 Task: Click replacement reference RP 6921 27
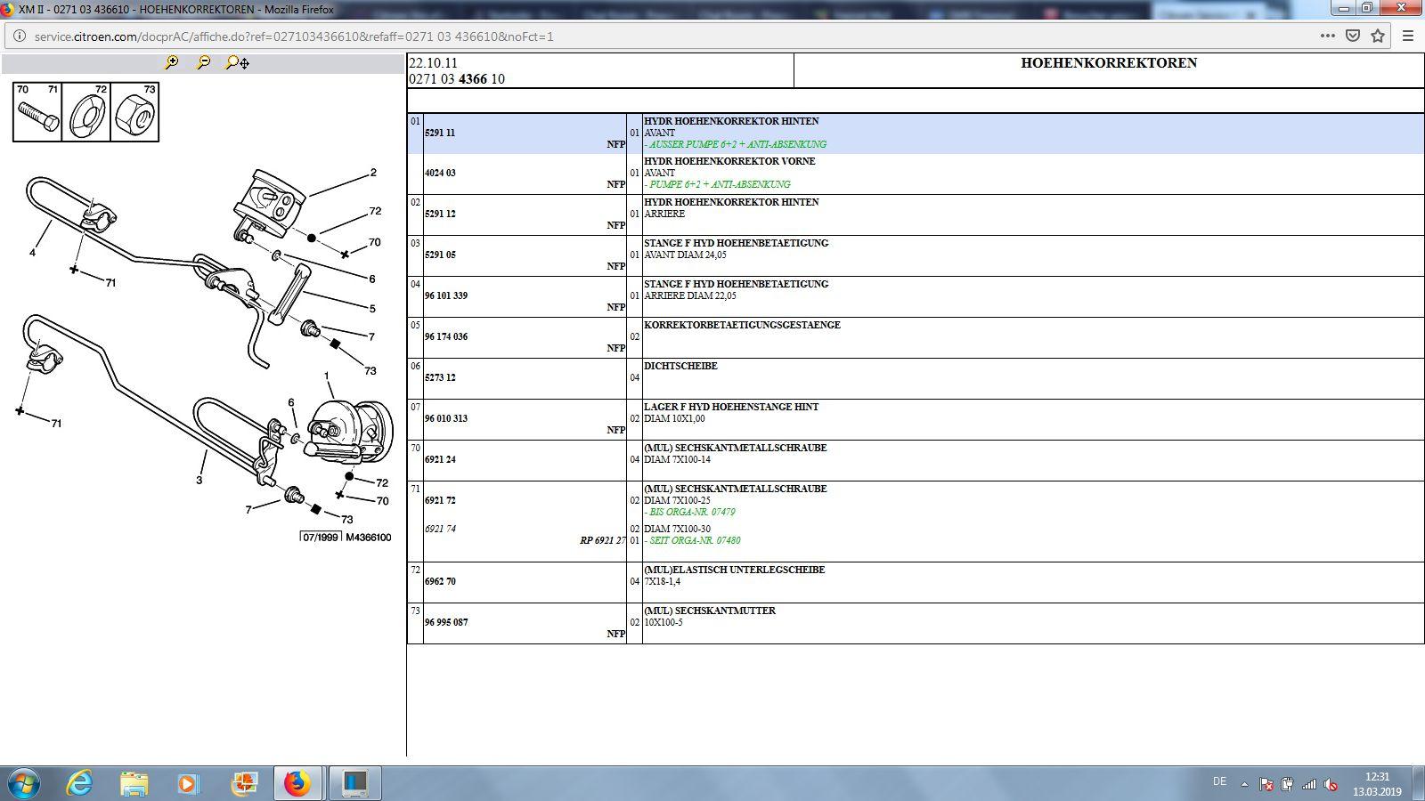pyautogui.click(x=603, y=540)
